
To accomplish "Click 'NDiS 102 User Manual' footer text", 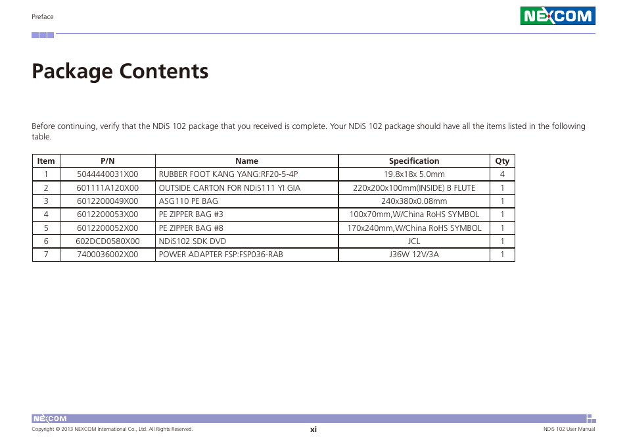I will [569, 430].
